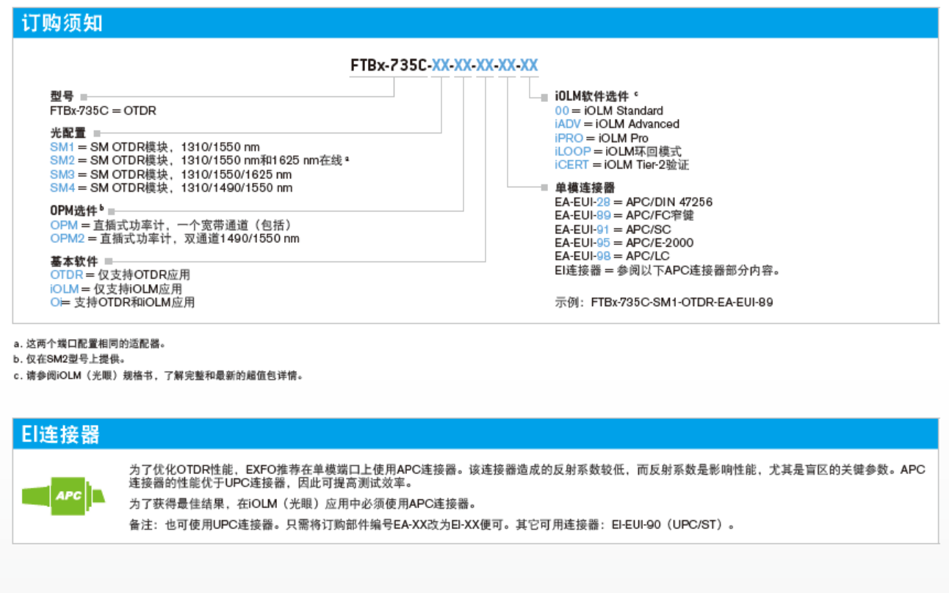Select the line "FTBx-735C = OTDR"

[103, 111]
